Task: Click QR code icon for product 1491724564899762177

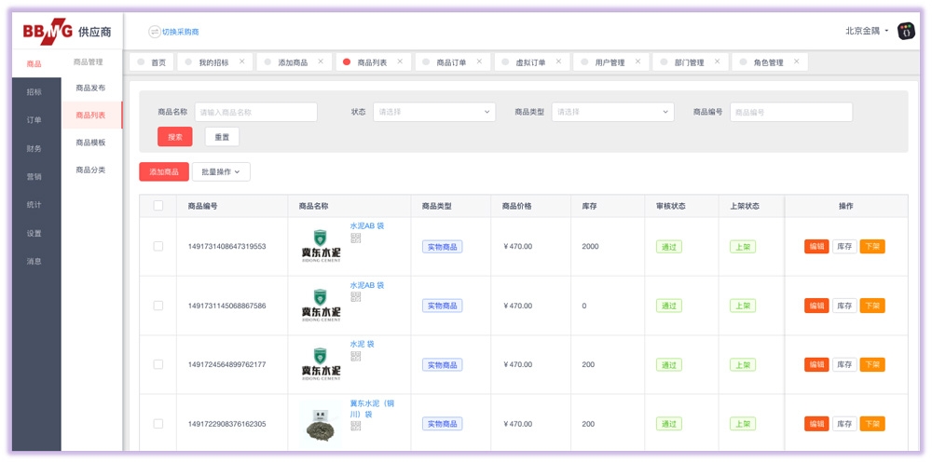Action: tap(355, 356)
